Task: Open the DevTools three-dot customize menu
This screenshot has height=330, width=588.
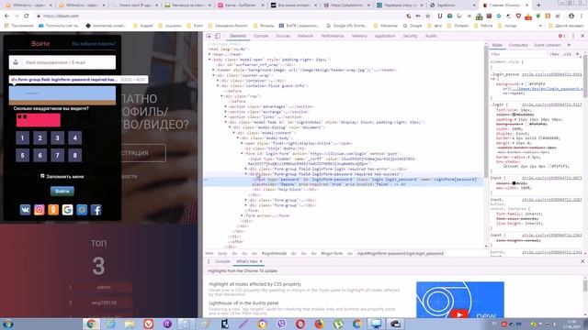Action: [573, 36]
